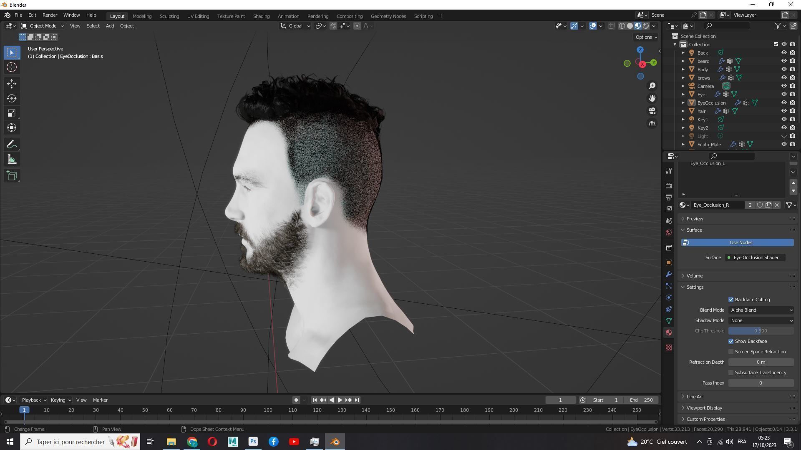Switch to the Sculpting workspace tab
Image resolution: width=801 pixels, height=450 pixels.
169,16
